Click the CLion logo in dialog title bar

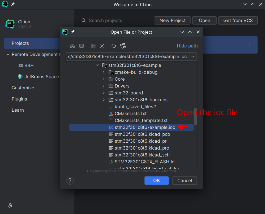pyautogui.click(x=65, y=32)
